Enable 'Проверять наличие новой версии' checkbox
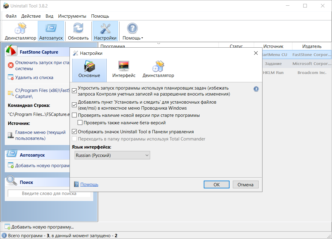 point(74,115)
